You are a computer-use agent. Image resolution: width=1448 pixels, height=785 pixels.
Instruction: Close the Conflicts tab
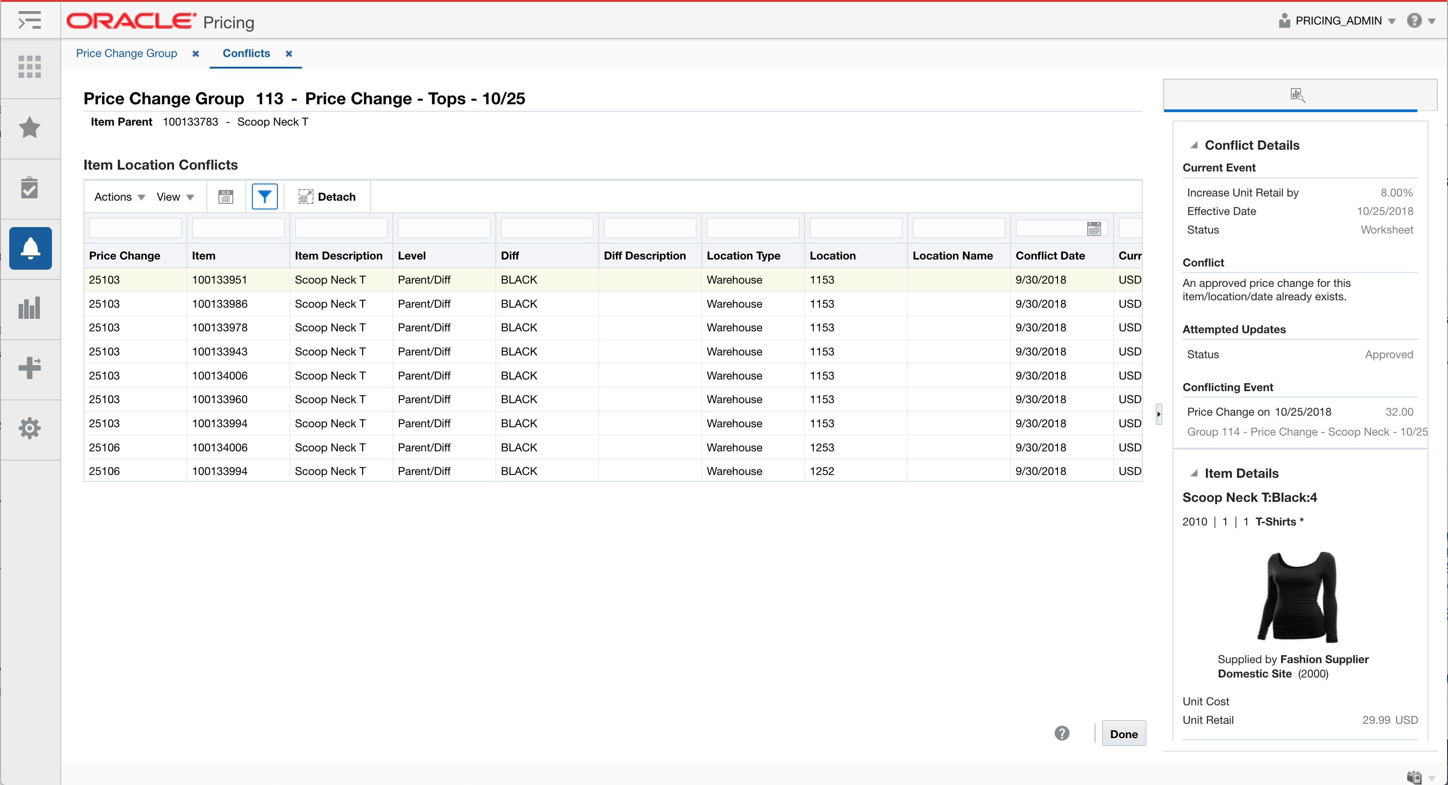pyautogui.click(x=289, y=54)
